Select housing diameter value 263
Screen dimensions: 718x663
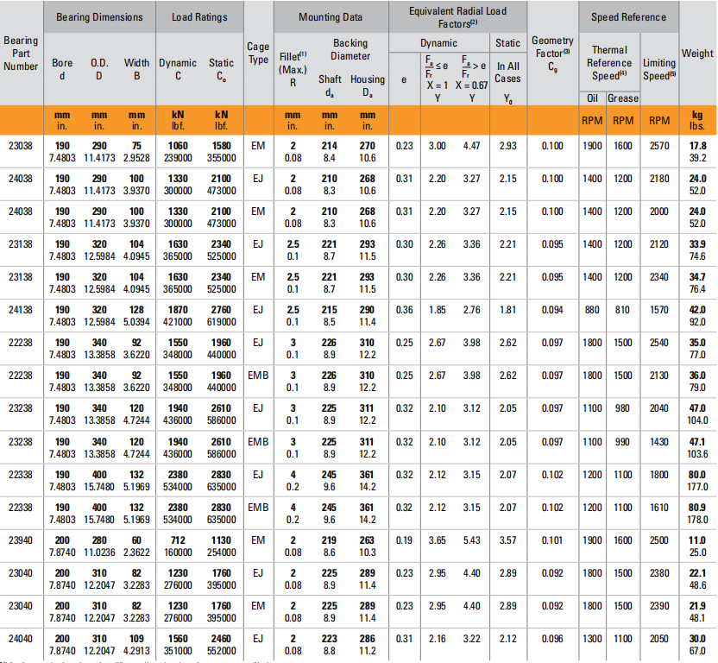click(368, 540)
